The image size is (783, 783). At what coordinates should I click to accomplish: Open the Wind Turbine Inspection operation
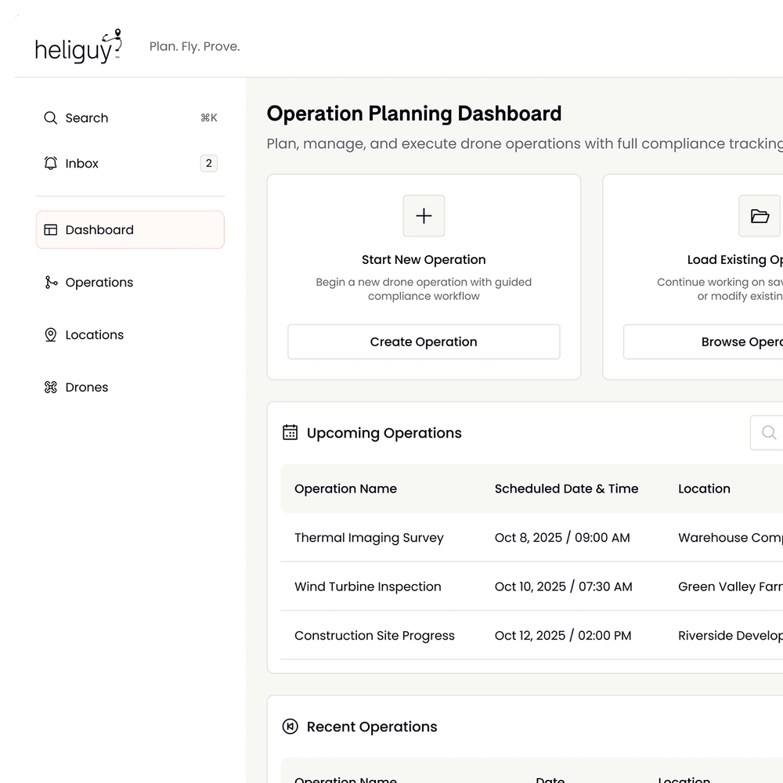[368, 586]
